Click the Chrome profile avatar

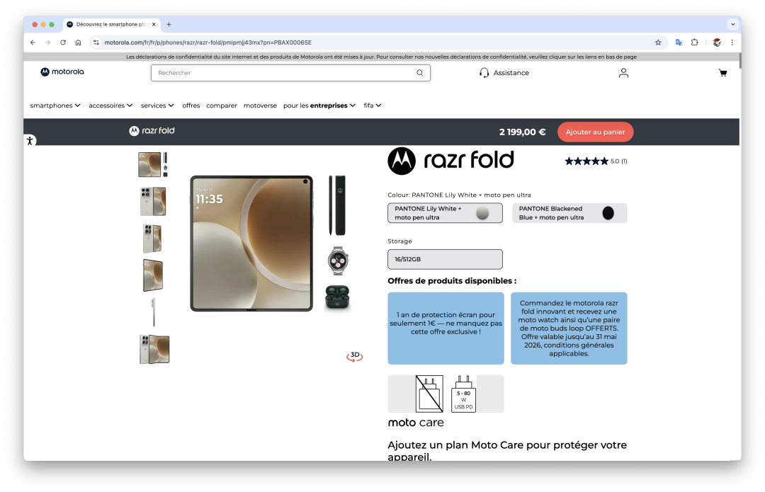coord(717,42)
